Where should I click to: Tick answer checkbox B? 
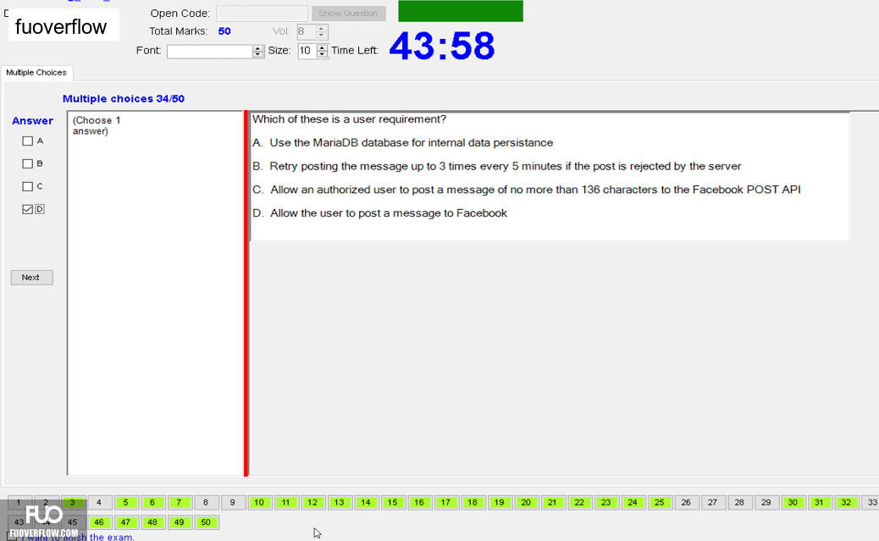(x=27, y=163)
